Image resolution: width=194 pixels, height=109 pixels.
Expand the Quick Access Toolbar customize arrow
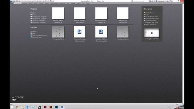53,1
